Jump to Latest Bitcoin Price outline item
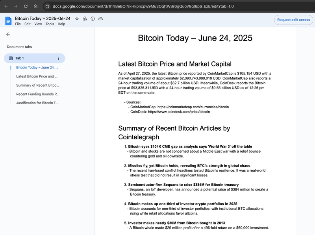 pyautogui.click(x=37, y=76)
